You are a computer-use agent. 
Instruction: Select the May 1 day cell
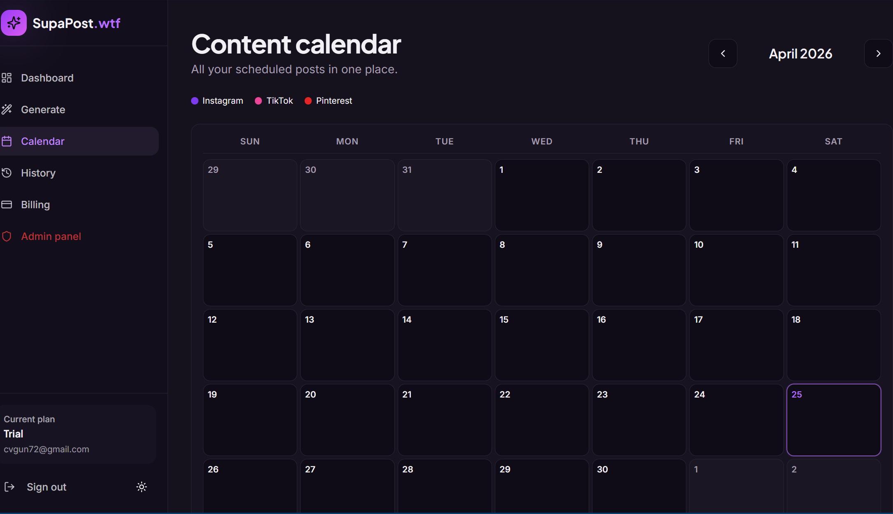click(737, 486)
